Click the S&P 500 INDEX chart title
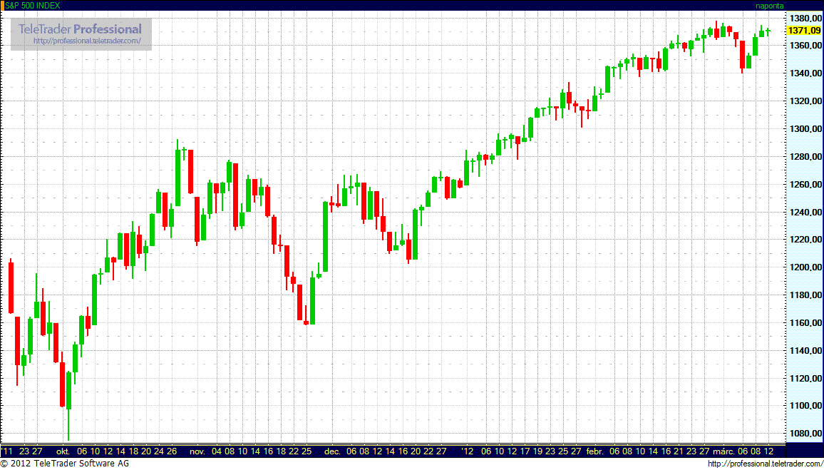Screen dimensions: 824x470 (33, 6)
